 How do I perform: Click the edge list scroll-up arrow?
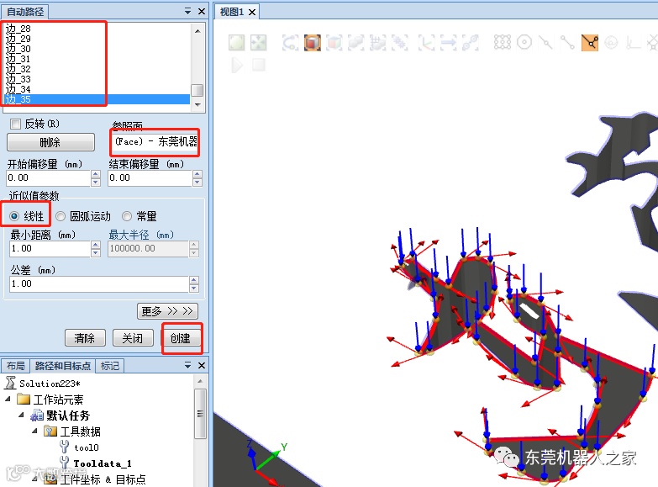click(x=197, y=30)
